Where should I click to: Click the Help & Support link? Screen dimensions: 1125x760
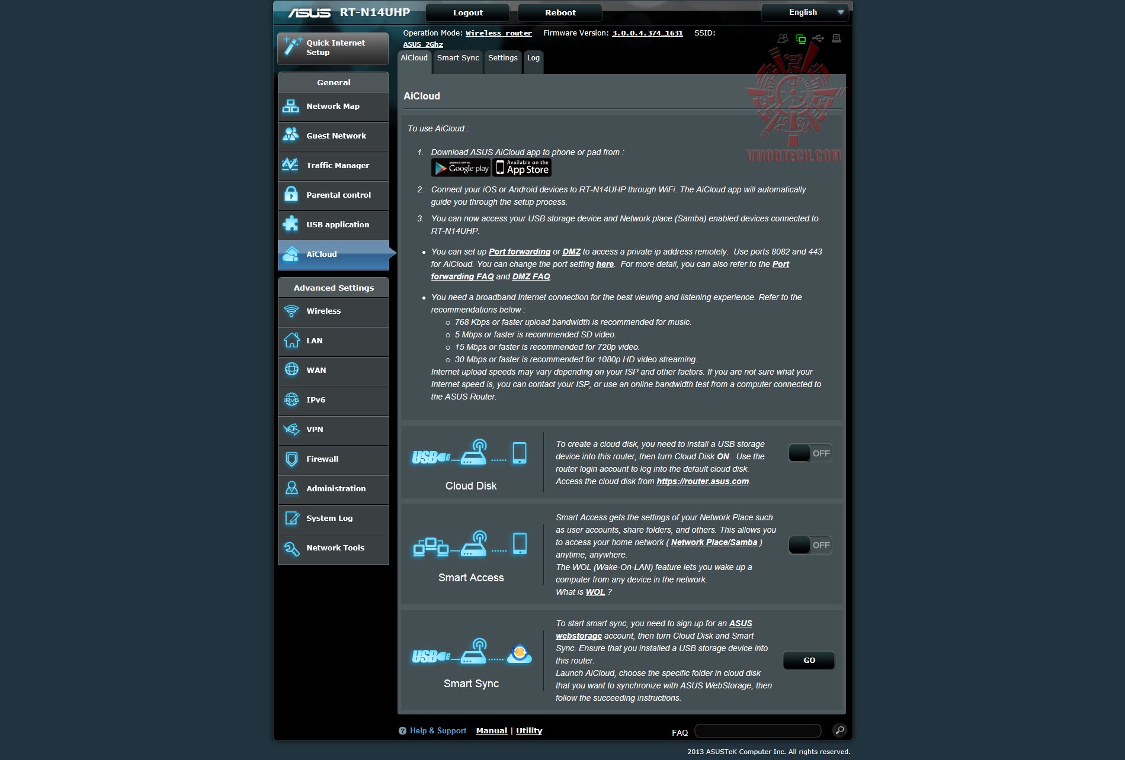coord(438,731)
